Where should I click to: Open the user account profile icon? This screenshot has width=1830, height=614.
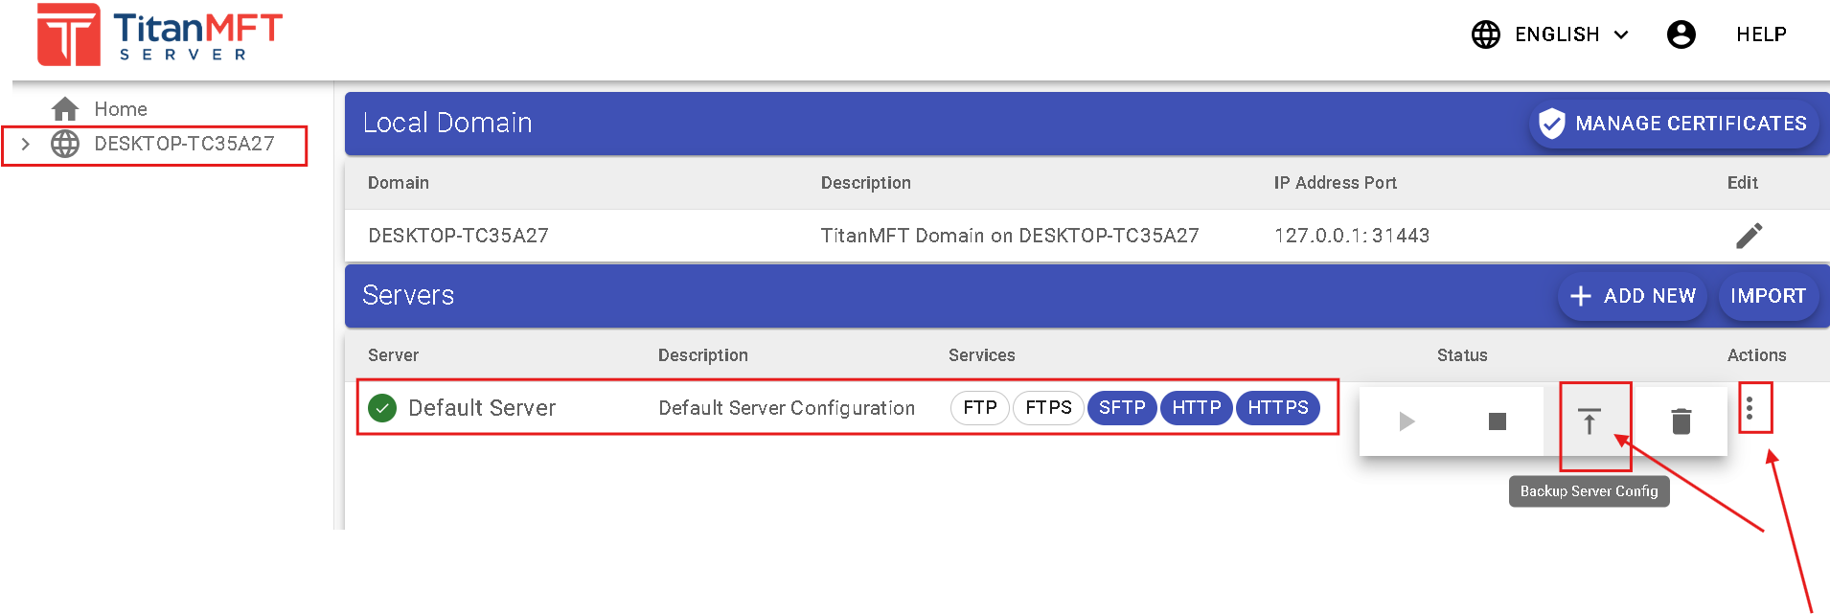[x=1681, y=34]
